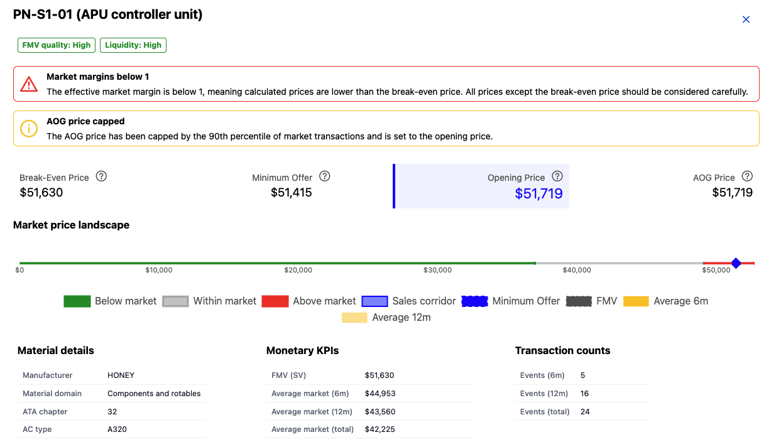The height and width of the screenshot is (447, 776).
Task: Click the $30,000 axis label
Action: click(x=437, y=270)
